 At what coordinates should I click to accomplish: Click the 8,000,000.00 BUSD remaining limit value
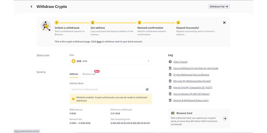point(130,123)
